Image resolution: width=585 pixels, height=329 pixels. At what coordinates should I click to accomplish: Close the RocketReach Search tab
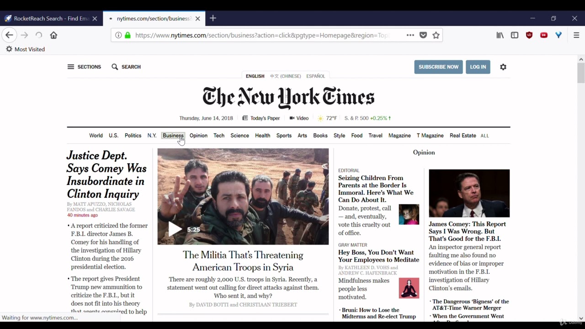95,19
